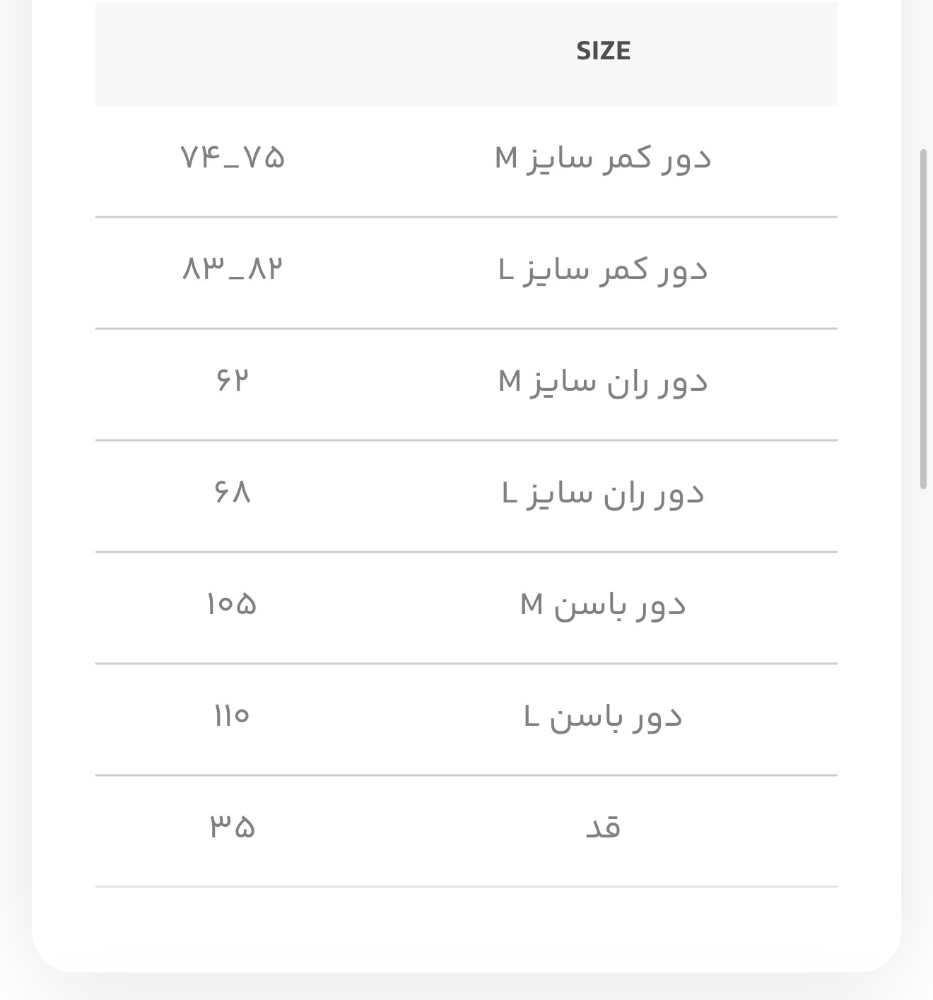
Task: Select the دور کمر سایز M label
Action: coord(603,158)
